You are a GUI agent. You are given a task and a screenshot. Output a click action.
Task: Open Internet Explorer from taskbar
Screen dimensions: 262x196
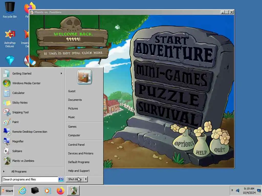[22, 191]
